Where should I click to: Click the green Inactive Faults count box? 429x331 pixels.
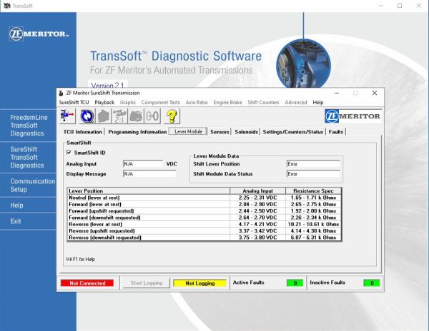372,283
